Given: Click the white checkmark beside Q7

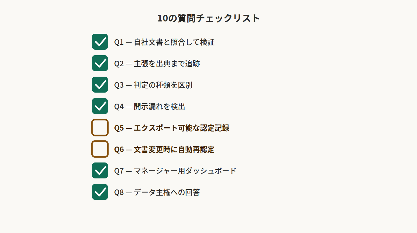Looking at the screenshot, I should (100, 170).
